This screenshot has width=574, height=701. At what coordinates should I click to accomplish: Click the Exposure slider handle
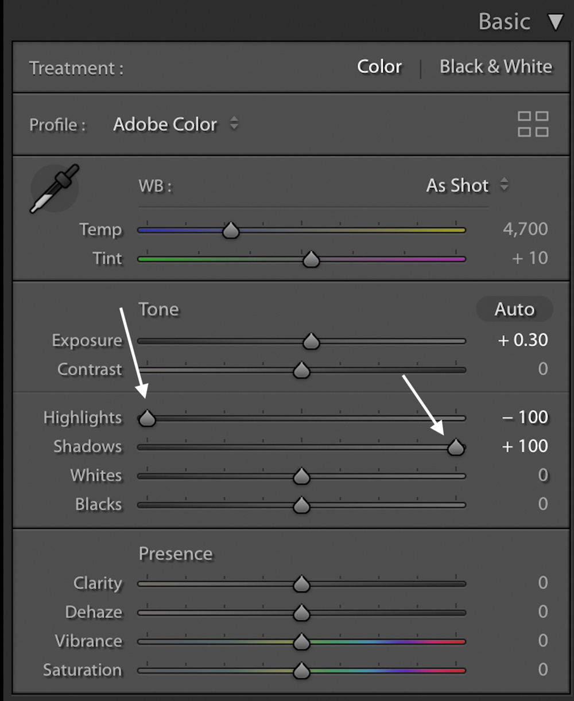coord(311,340)
